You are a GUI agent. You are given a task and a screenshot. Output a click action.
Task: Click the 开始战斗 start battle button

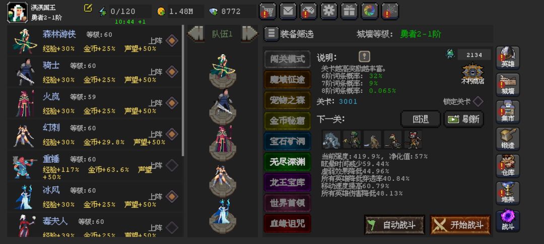pos(460,225)
